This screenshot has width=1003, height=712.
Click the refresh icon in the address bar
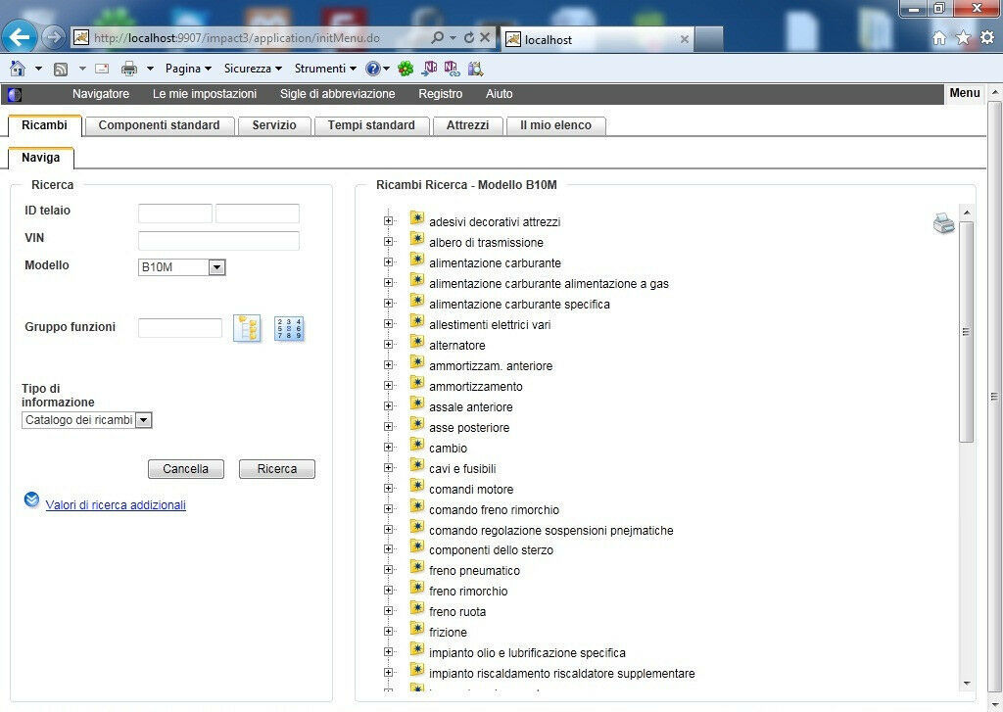468,37
